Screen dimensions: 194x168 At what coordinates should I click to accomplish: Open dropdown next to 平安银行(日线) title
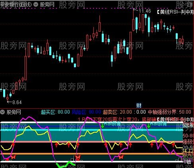35,4
